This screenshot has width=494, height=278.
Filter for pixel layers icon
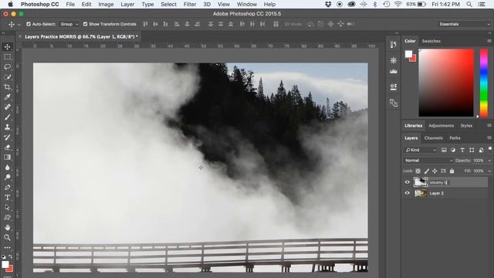coord(444,150)
